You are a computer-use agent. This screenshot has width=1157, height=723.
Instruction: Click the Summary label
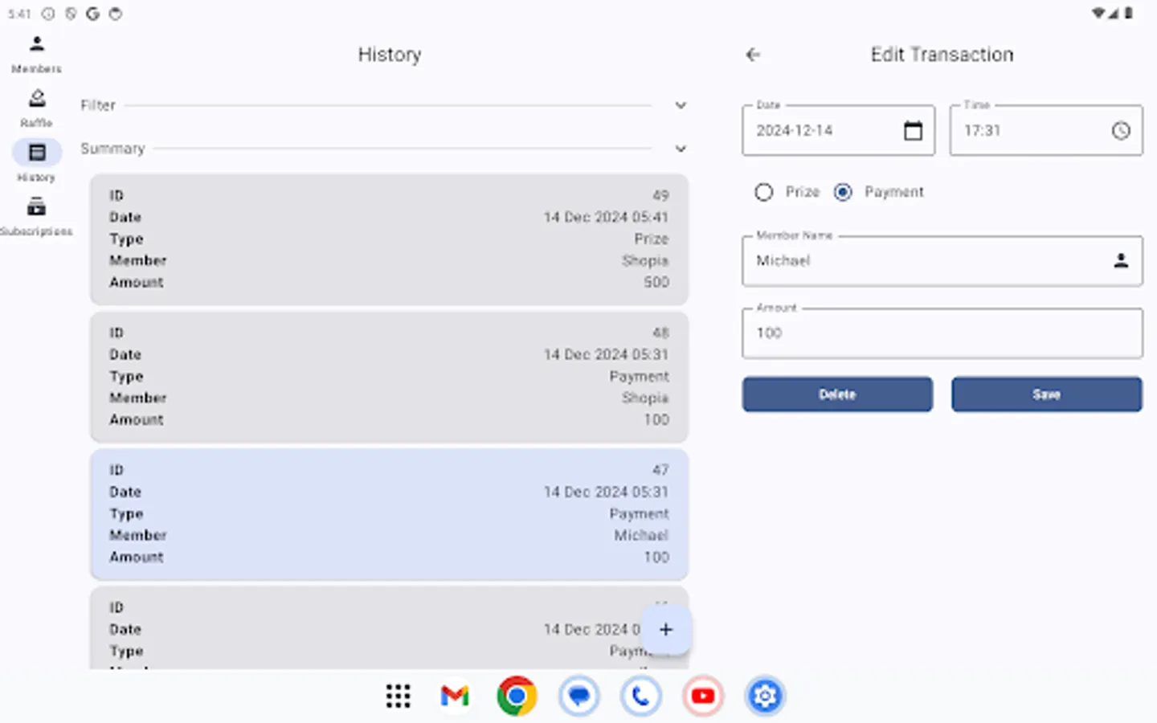(112, 149)
